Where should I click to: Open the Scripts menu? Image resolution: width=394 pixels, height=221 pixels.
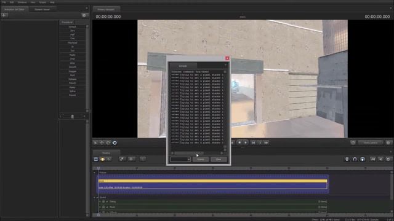(42, 2)
